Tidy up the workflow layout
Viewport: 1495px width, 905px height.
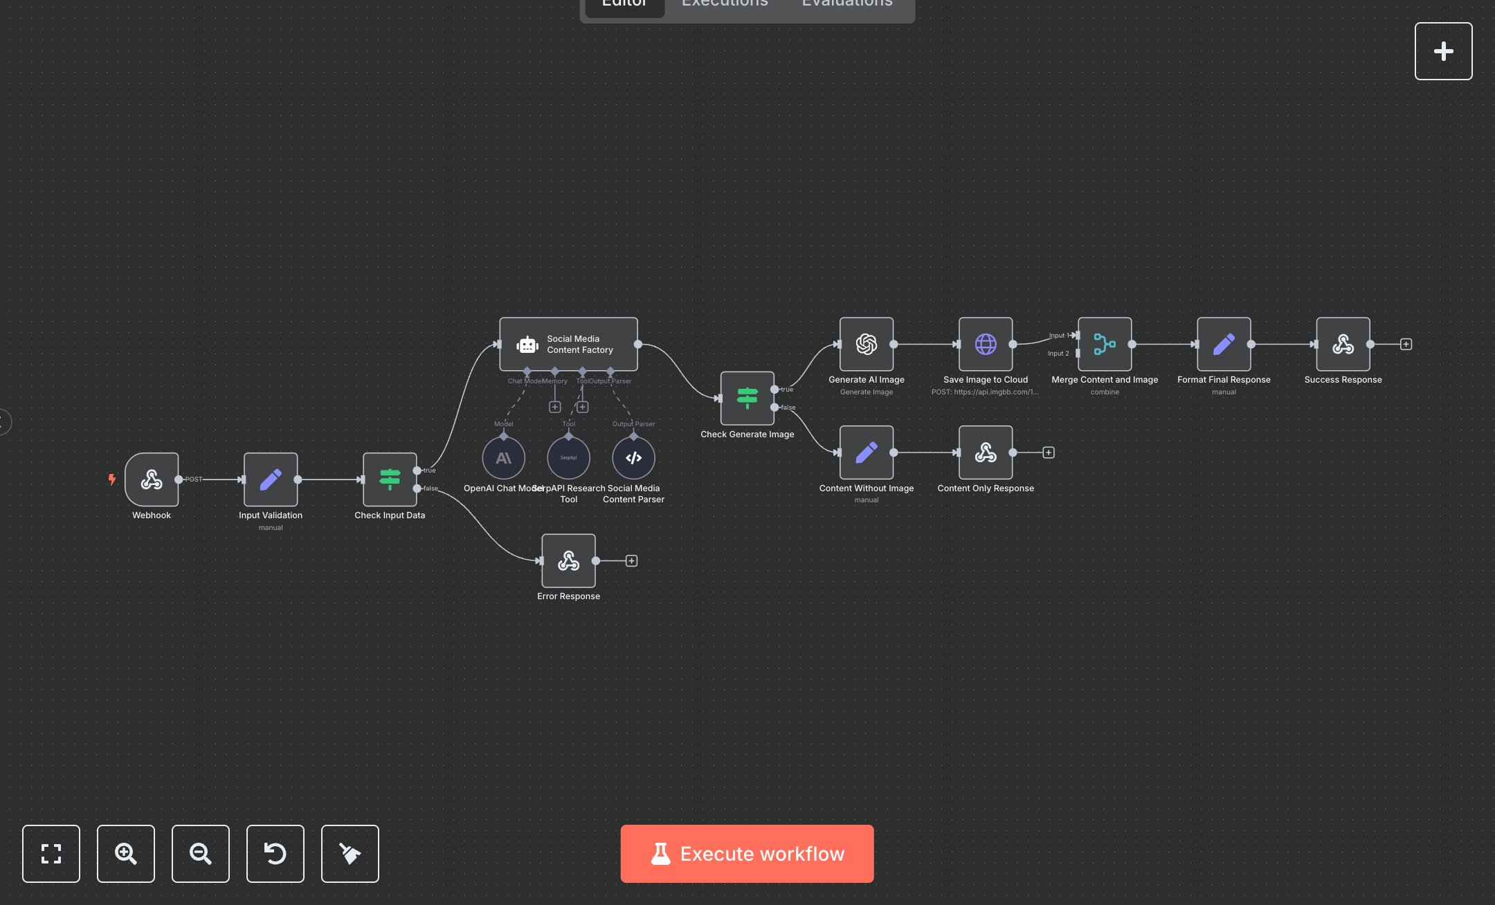tap(350, 854)
